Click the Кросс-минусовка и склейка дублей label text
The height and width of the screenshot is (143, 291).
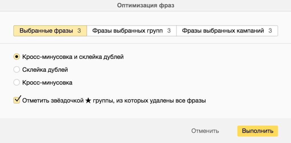coord(73,57)
